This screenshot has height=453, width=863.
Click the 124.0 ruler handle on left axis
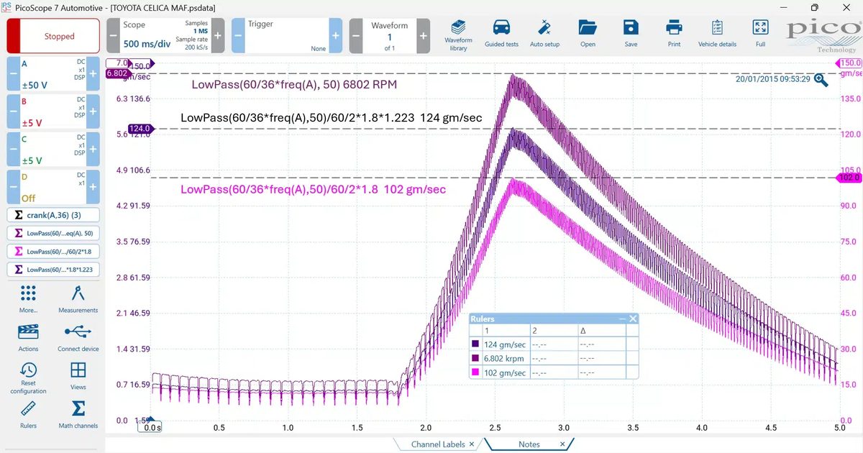[140, 129]
